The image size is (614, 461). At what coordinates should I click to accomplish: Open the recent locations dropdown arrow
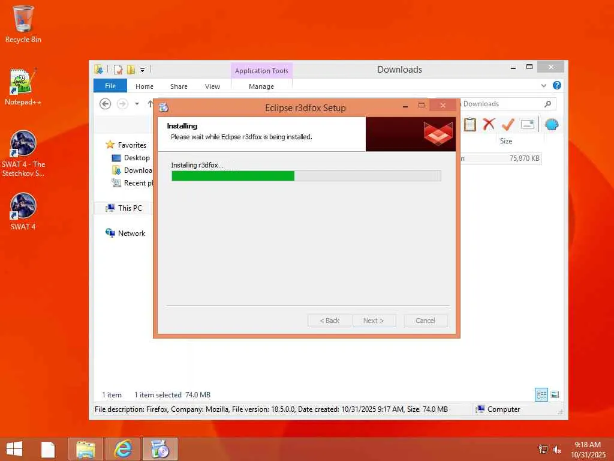[x=137, y=104]
